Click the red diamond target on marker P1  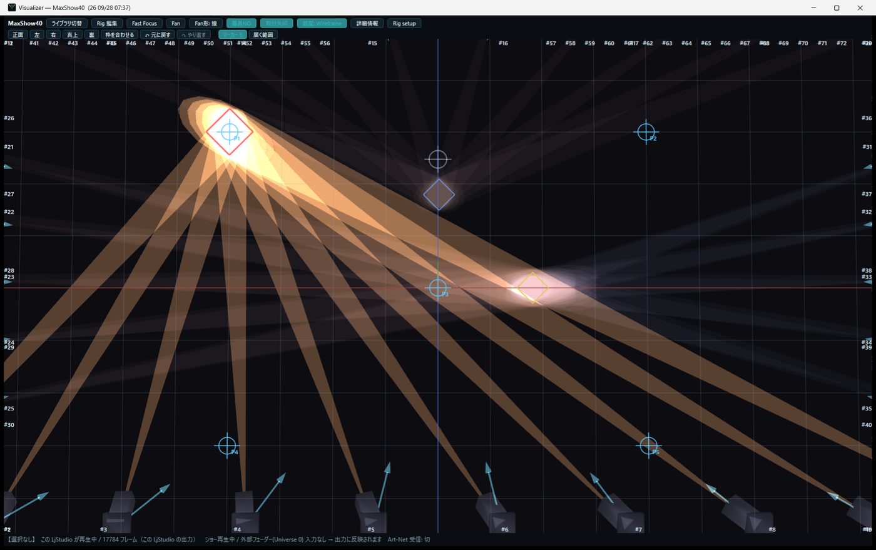pos(230,132)
